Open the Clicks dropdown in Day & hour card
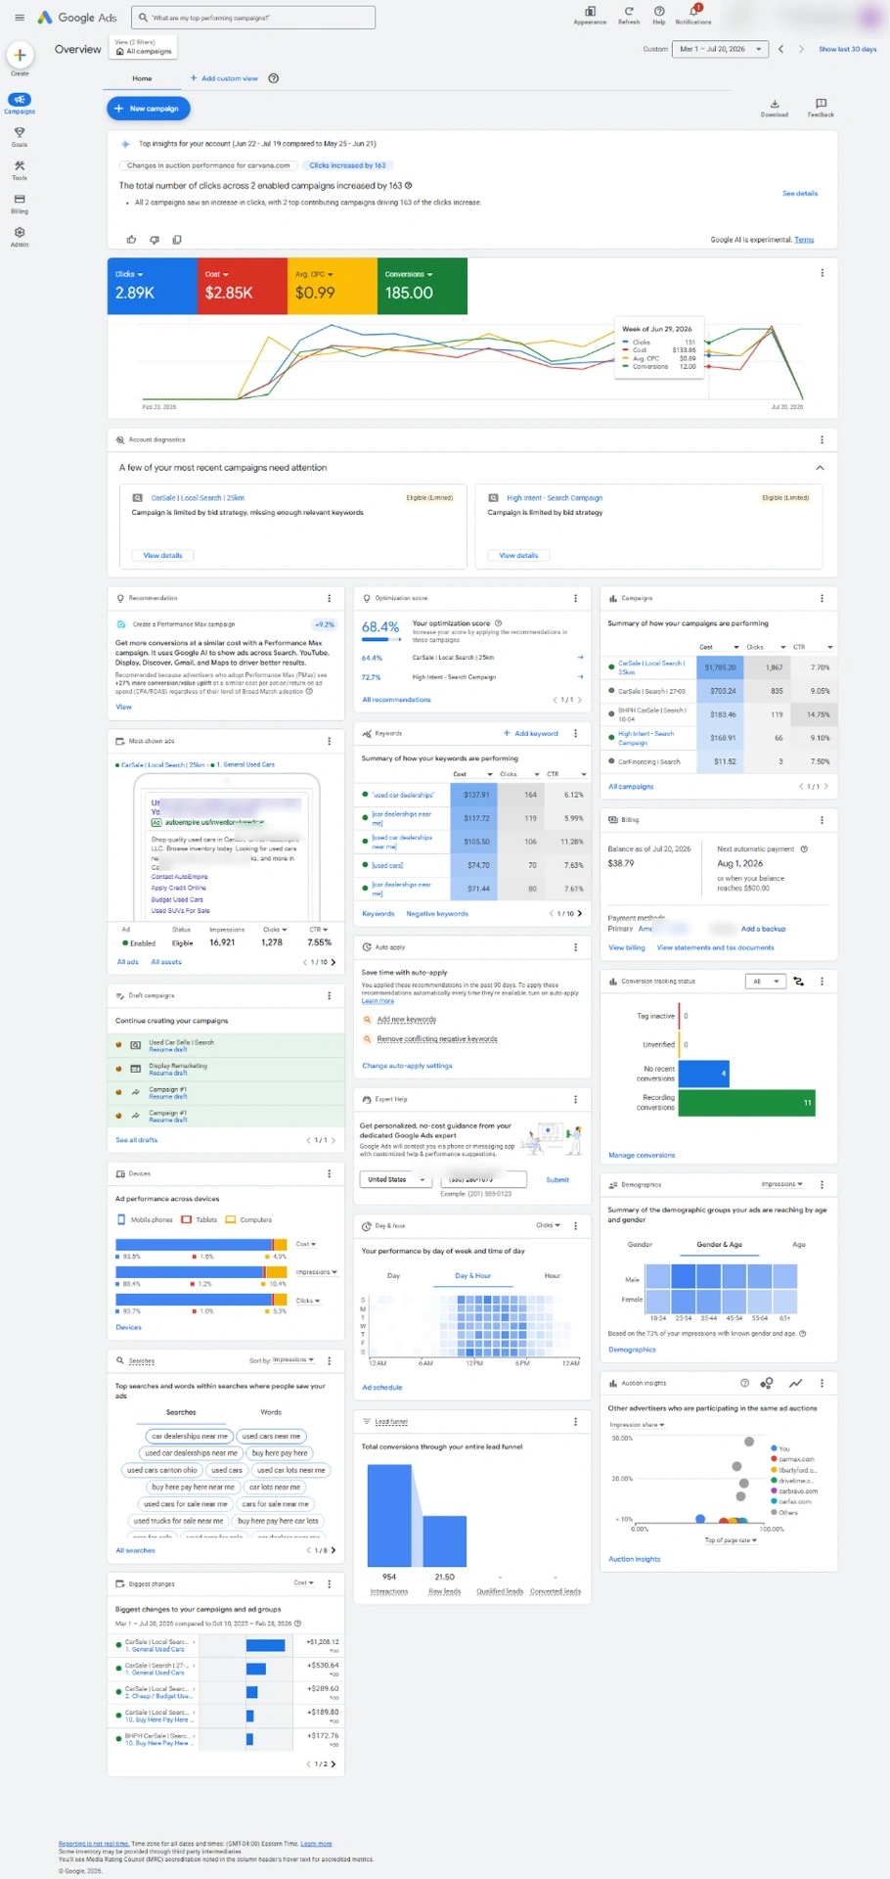This screenshot has height=1879, width=890. [548, 1225]
